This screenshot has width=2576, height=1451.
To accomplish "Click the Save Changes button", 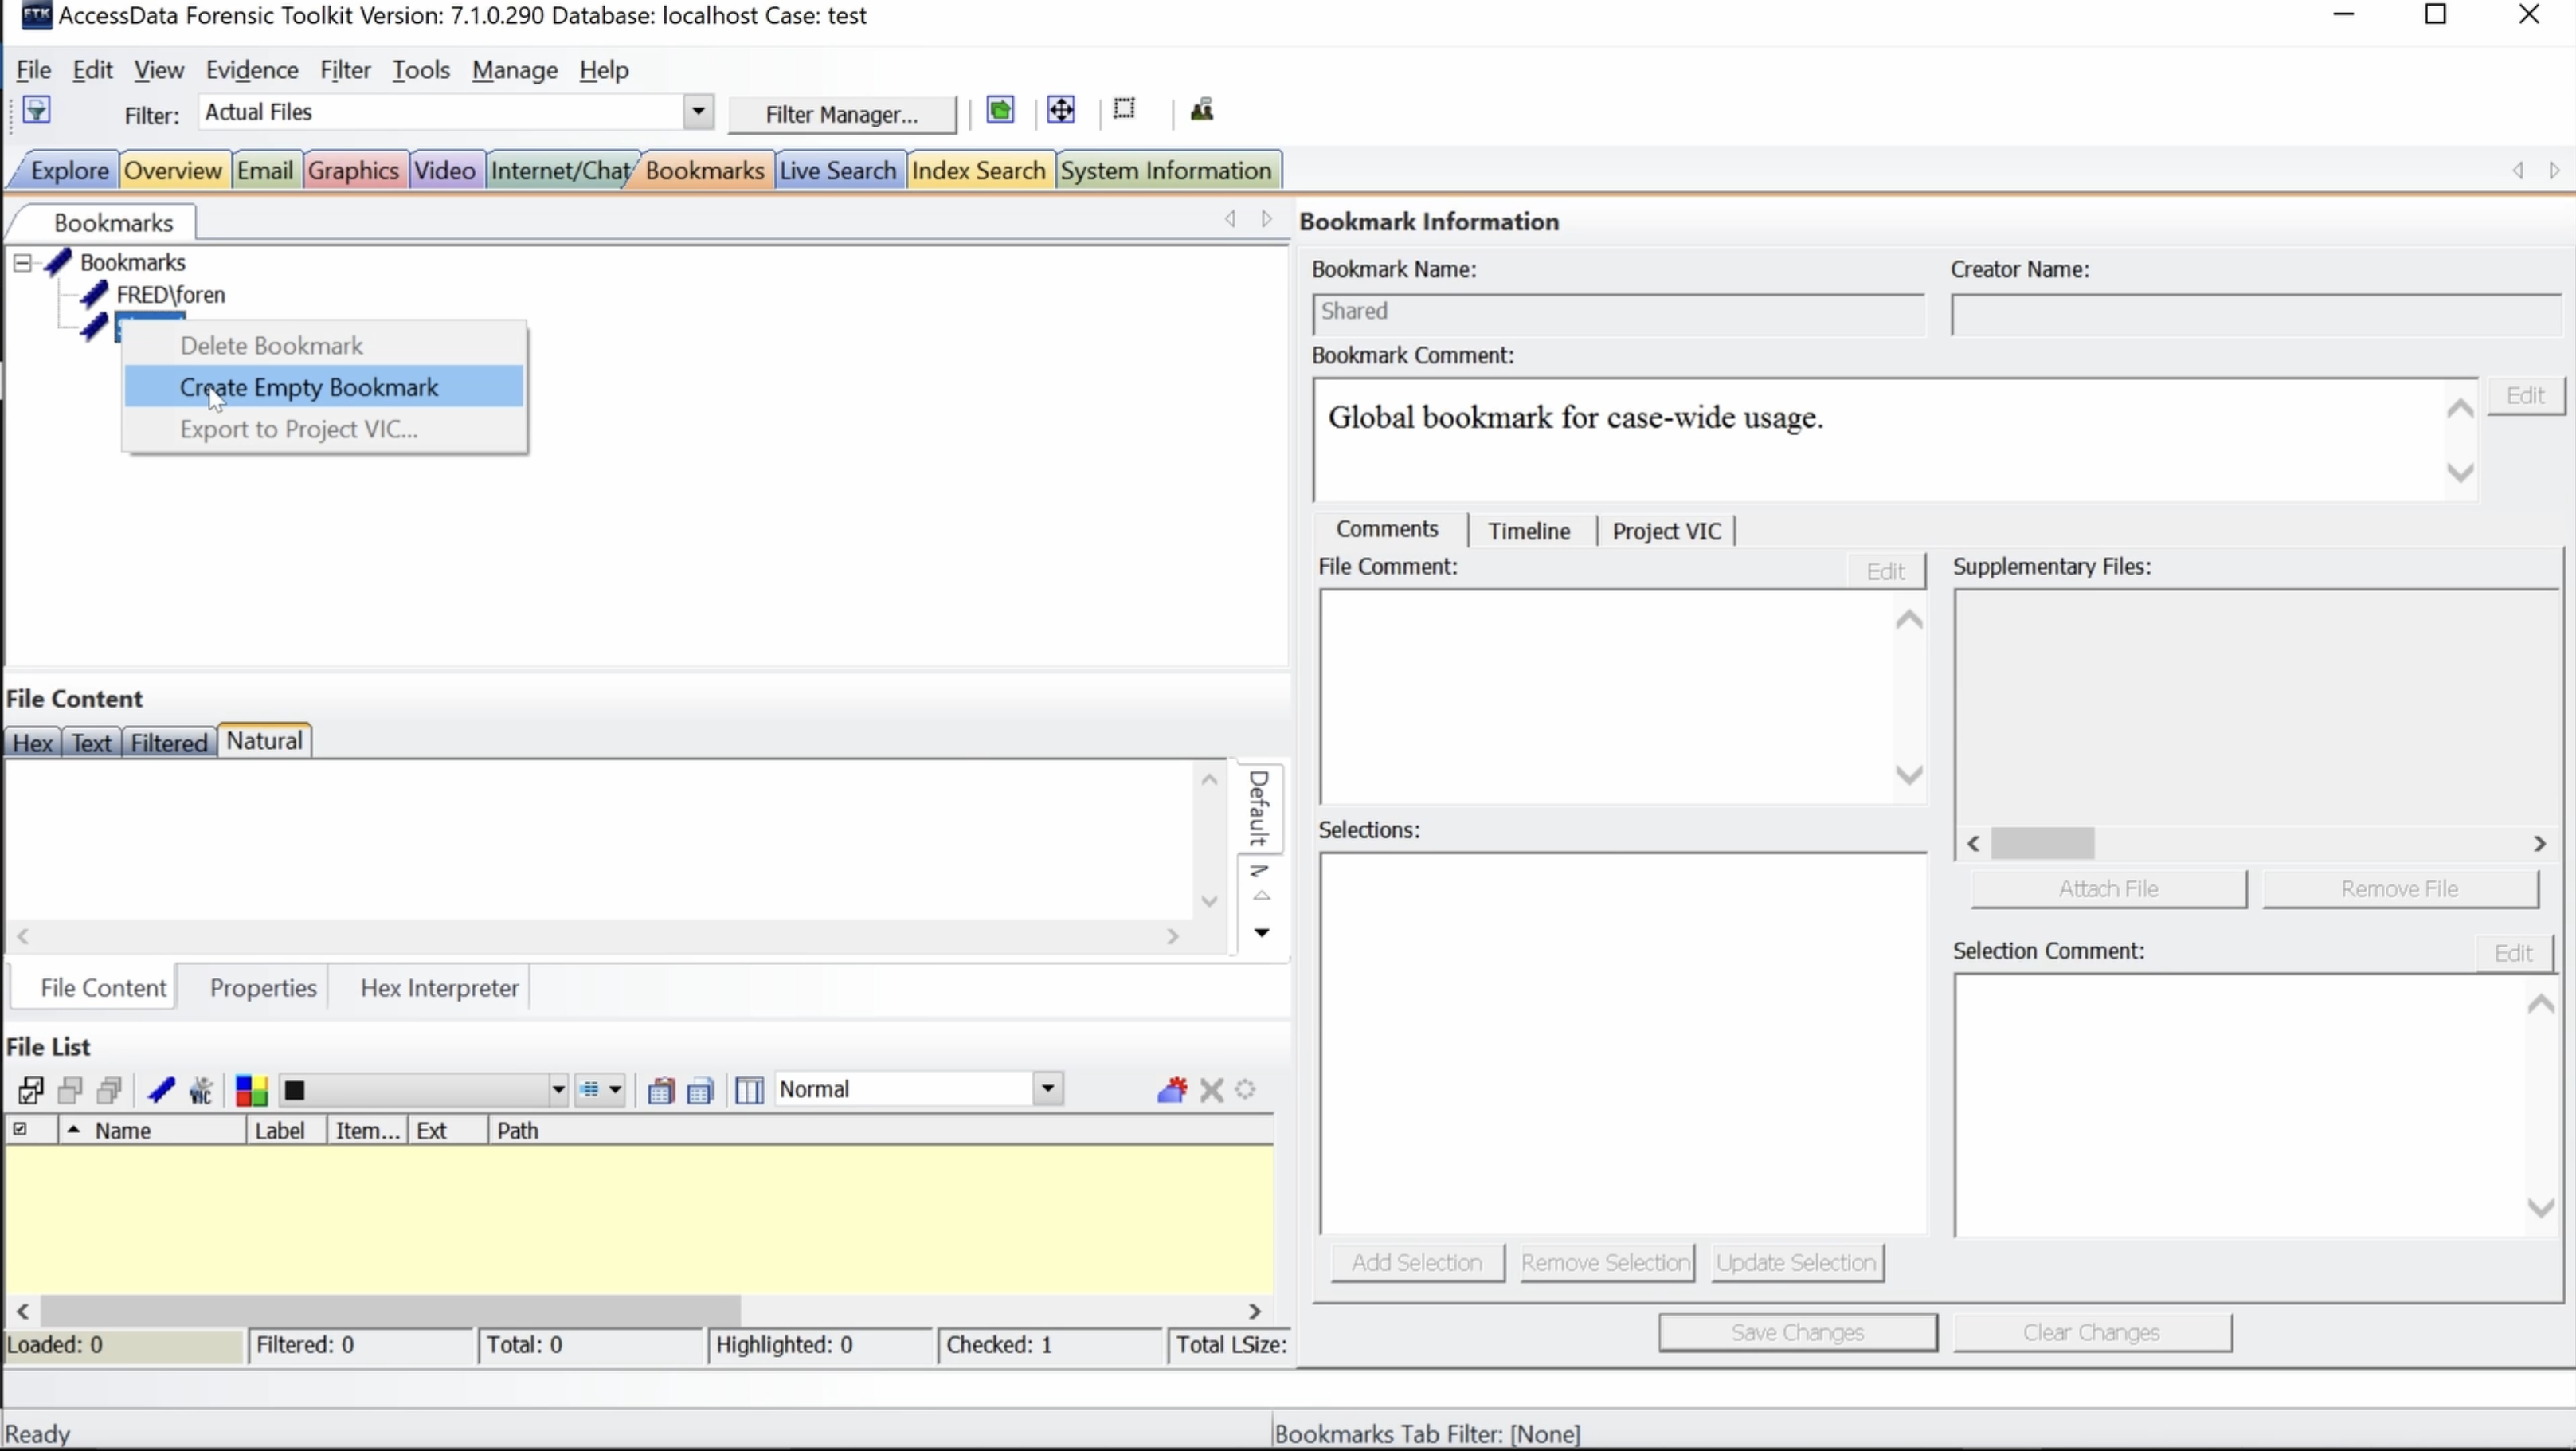I will 1797,1333.
